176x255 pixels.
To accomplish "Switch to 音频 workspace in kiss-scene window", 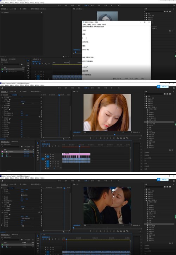I will (92, 181).
